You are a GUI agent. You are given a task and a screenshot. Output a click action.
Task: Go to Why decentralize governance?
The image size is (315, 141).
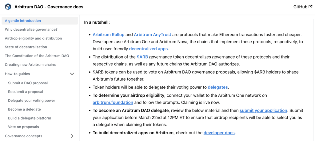(x=31, y=29)
